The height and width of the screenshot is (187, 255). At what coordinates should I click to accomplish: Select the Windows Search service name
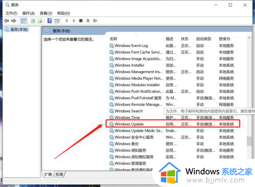129,111
